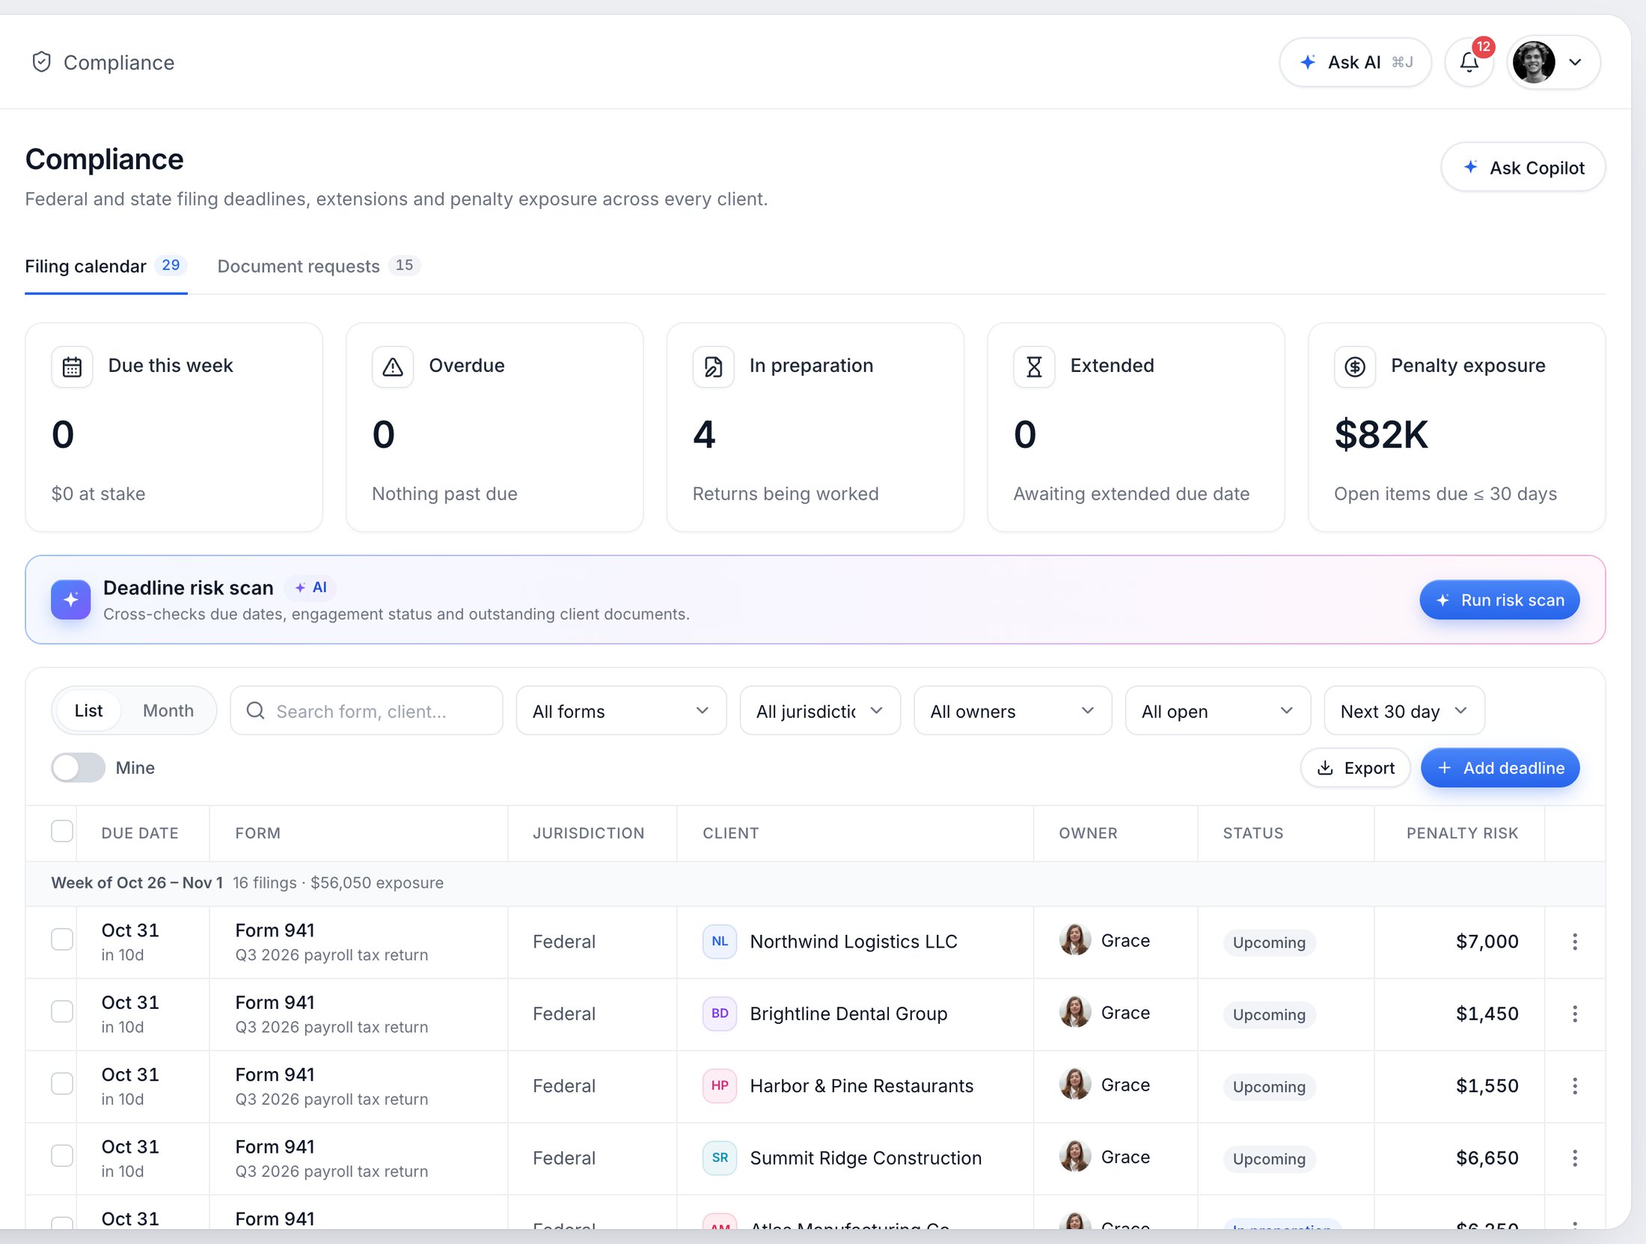Viewport: 1646px width, 1244px height.
Task: Switch to the Filing calendar tab
Action: pyautogui.click(x=105, y=266)
